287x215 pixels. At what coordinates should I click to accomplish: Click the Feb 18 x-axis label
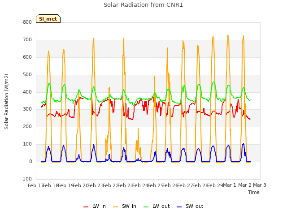51,185
